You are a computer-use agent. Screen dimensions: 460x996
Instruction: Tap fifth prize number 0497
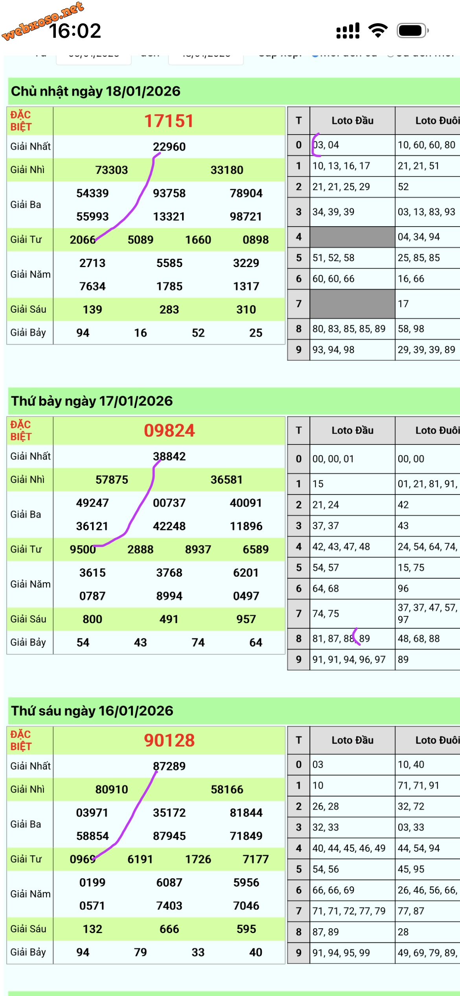click(246, 596)
